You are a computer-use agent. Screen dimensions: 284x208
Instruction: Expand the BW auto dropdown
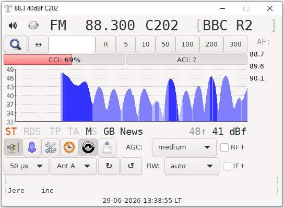(192, 166)
